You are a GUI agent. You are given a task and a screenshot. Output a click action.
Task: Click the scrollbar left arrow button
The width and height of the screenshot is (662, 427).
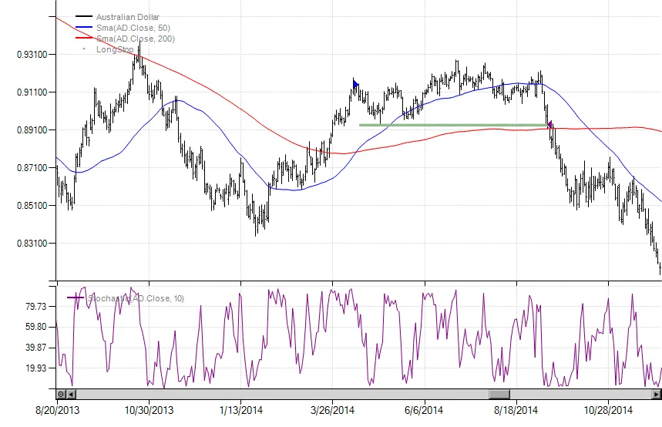coord(71,394)
